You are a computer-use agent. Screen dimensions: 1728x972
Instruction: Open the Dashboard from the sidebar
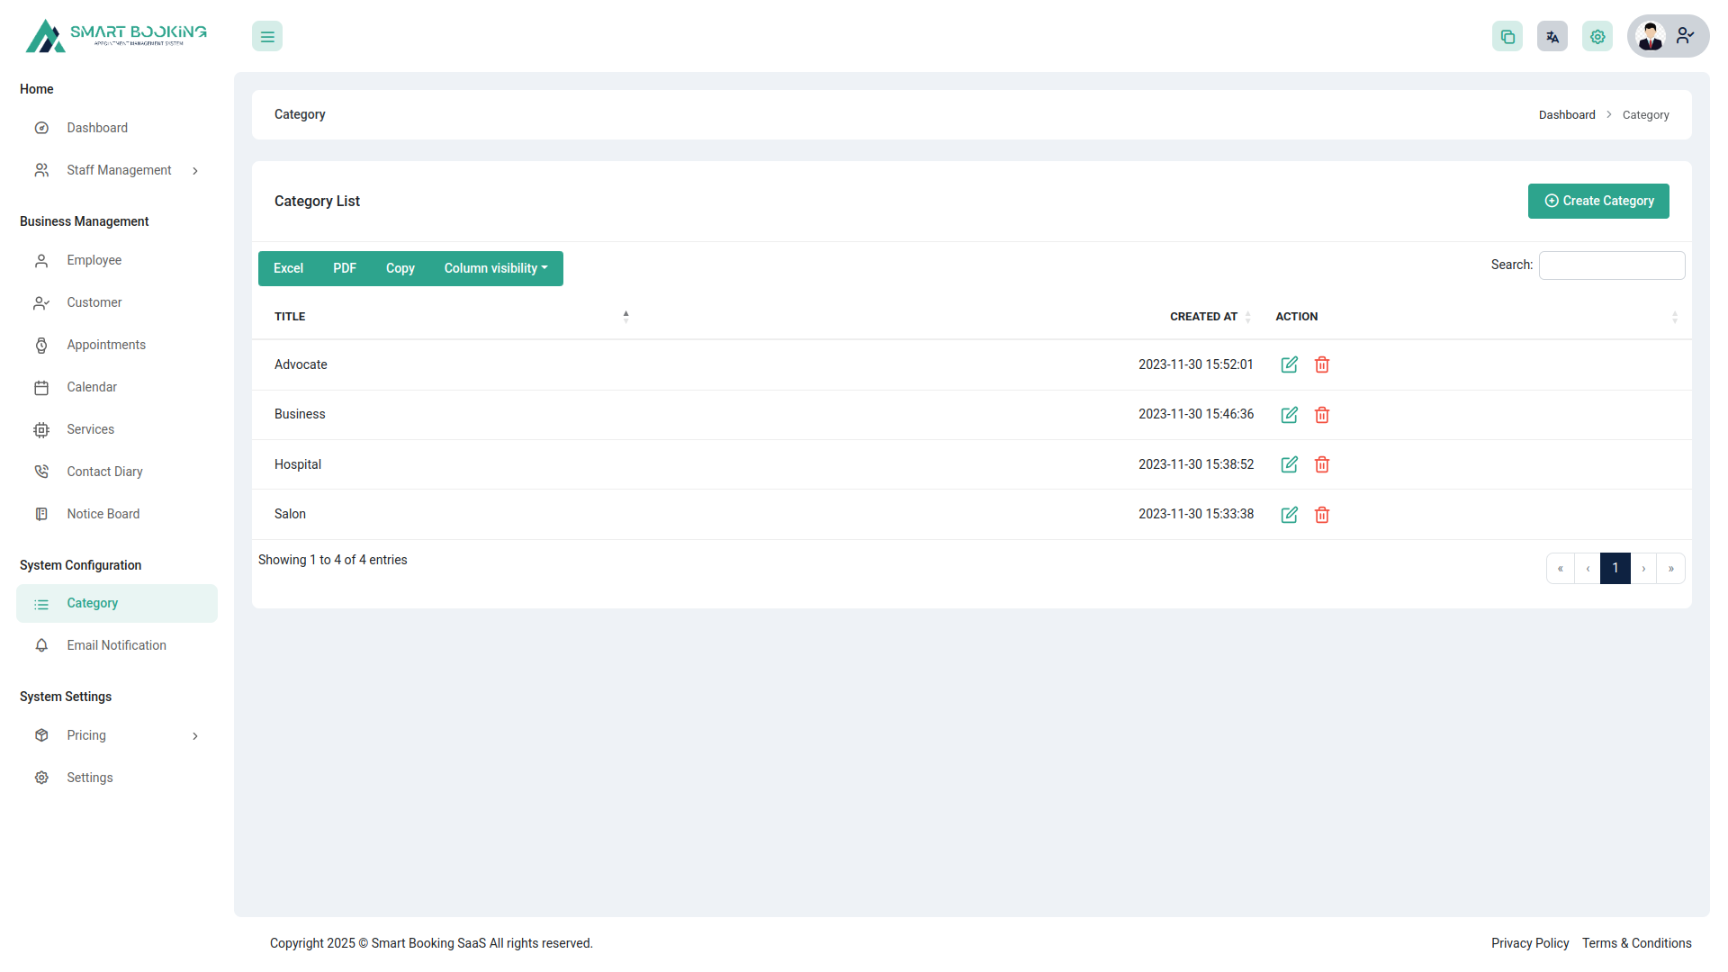point(97,127)
